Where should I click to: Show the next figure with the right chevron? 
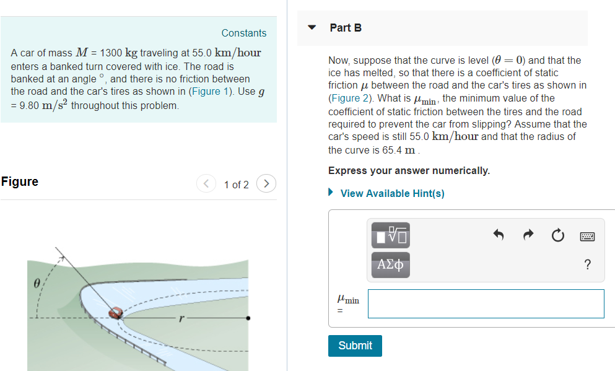(x=266, y=183)
